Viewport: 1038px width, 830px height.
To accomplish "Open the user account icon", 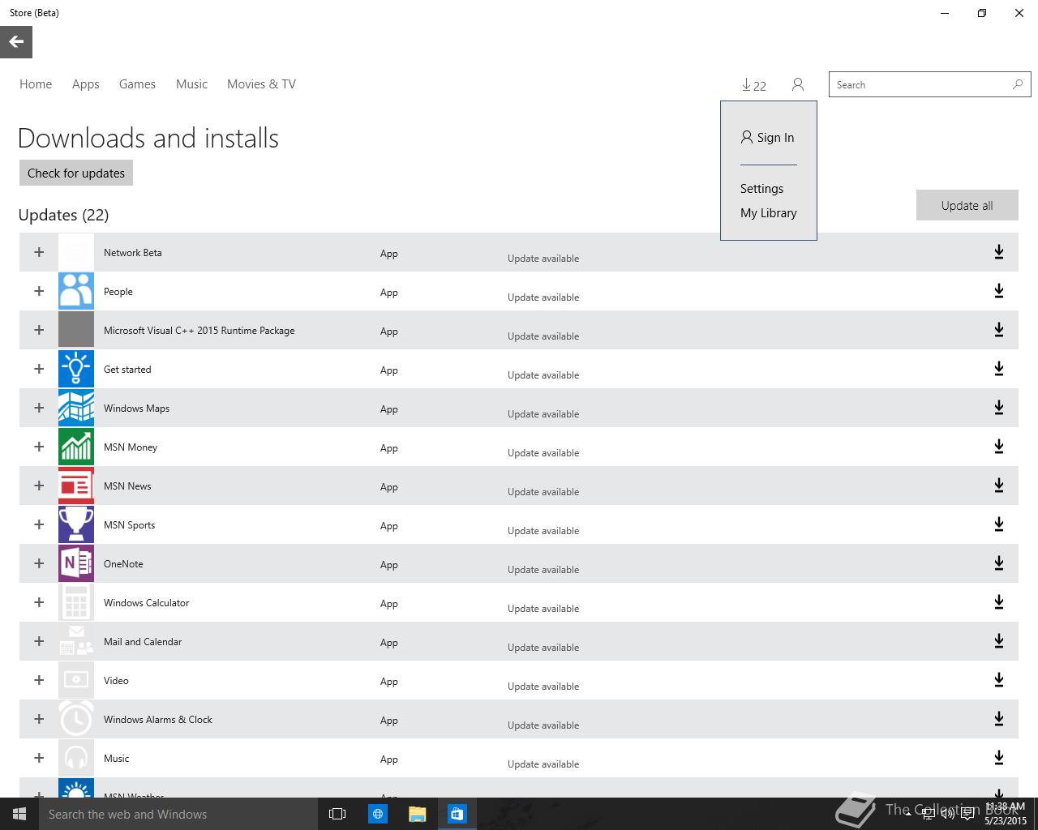I will [798, 84].
